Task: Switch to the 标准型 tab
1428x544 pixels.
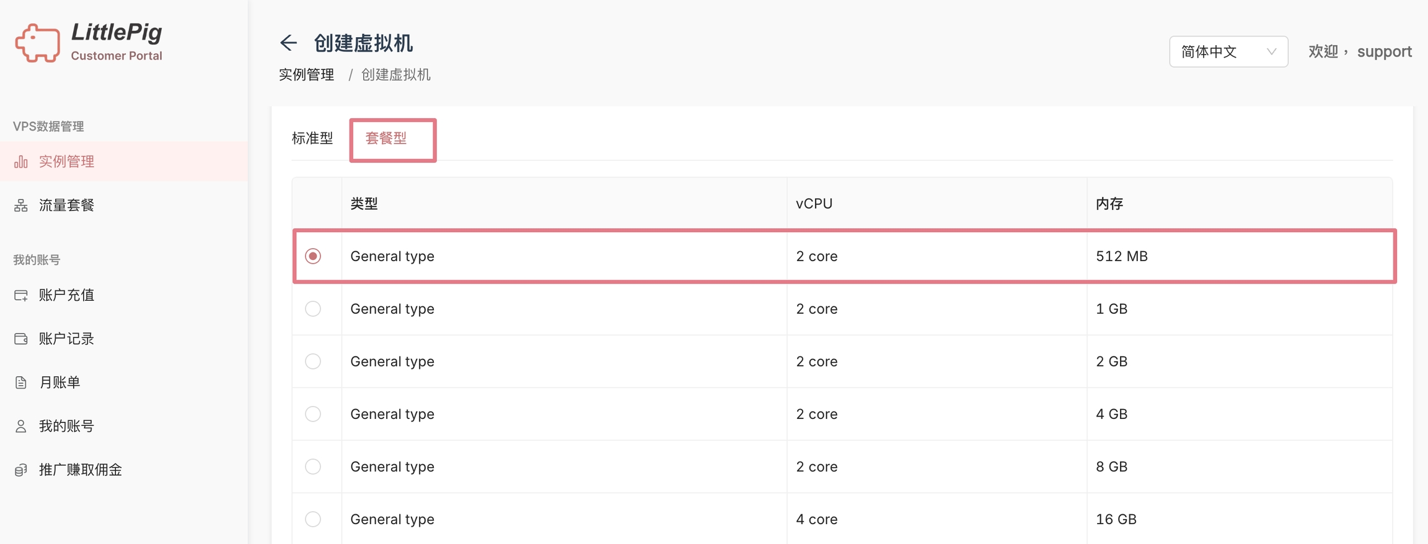Action: [312, 139]
